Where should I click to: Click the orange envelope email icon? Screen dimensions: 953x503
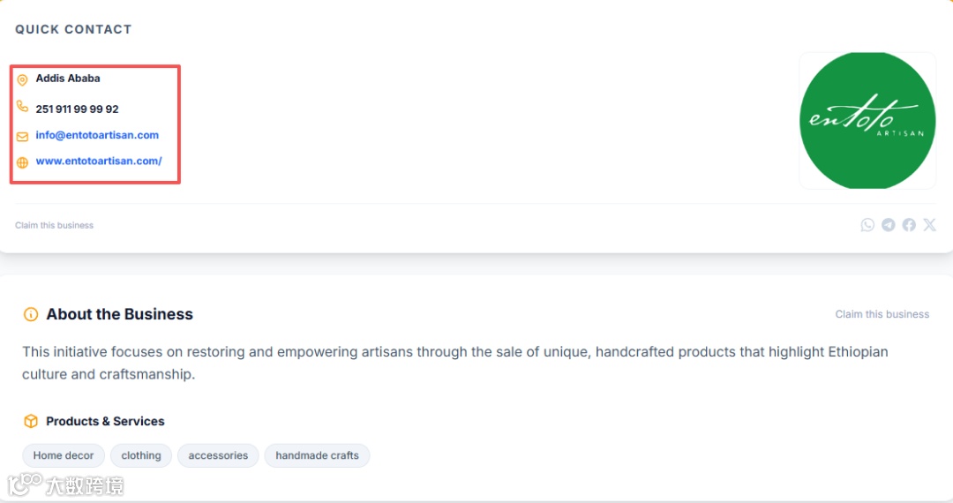pos(23,137)
